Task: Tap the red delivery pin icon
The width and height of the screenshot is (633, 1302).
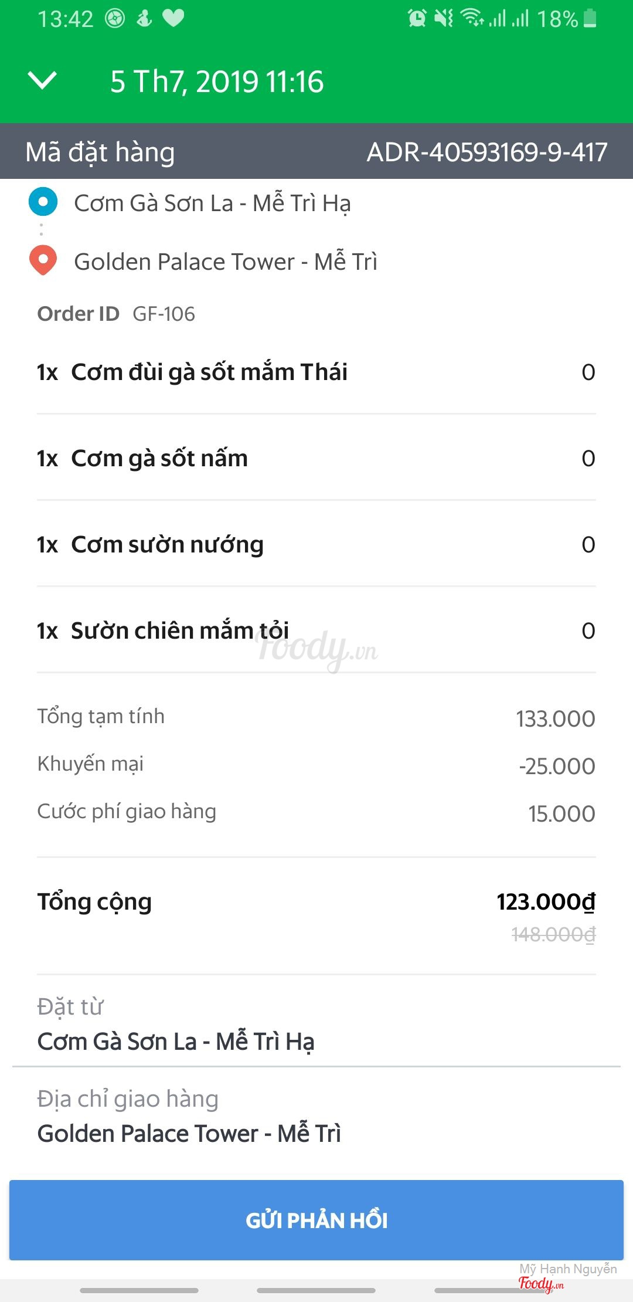Action: [x=43, y=260]
